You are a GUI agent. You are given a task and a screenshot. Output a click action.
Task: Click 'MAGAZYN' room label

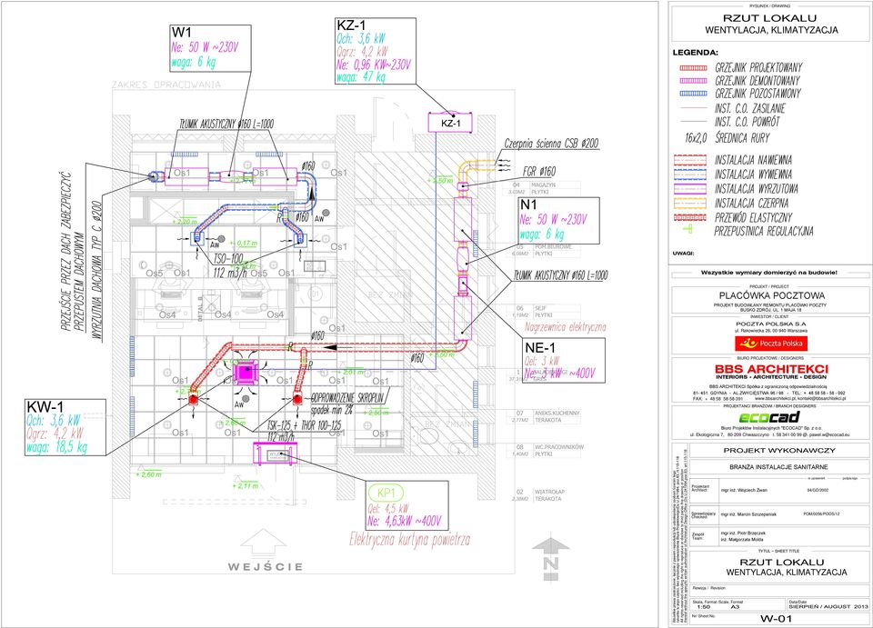[545, 184]
